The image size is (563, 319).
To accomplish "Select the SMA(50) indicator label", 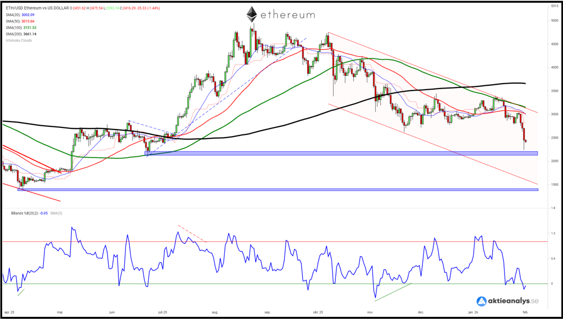I will [x=13, y=21].
